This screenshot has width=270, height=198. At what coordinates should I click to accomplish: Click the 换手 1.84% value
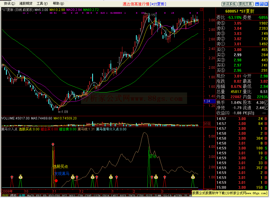pyautogui.click(x=236, y=103)
